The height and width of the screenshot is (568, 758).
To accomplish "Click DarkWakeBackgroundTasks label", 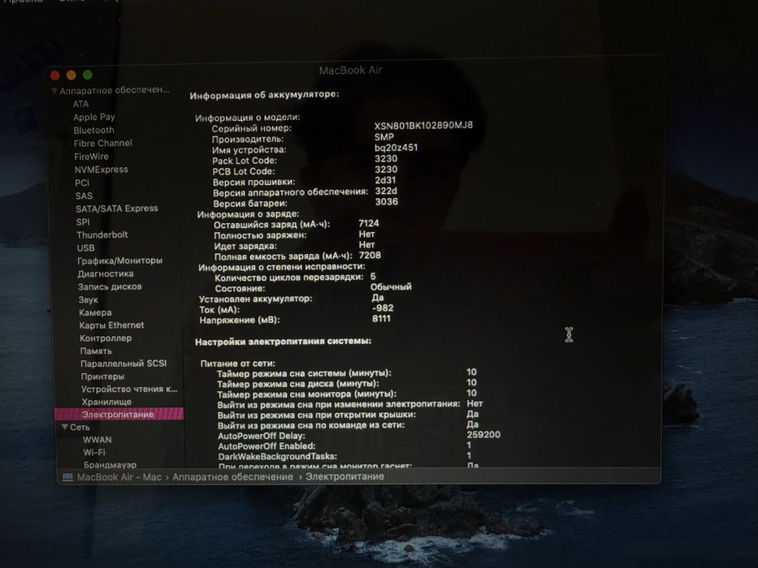I will click(x=278, y=456).
